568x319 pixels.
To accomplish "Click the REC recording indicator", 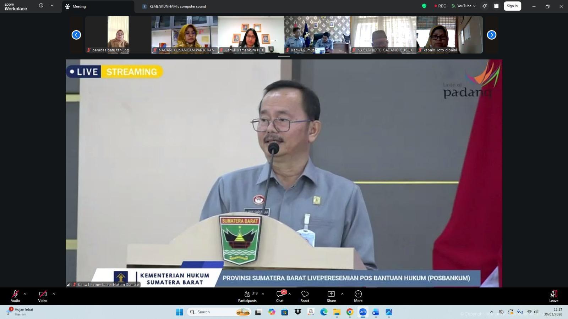I will pyautogui.click(x=440, y=6).
